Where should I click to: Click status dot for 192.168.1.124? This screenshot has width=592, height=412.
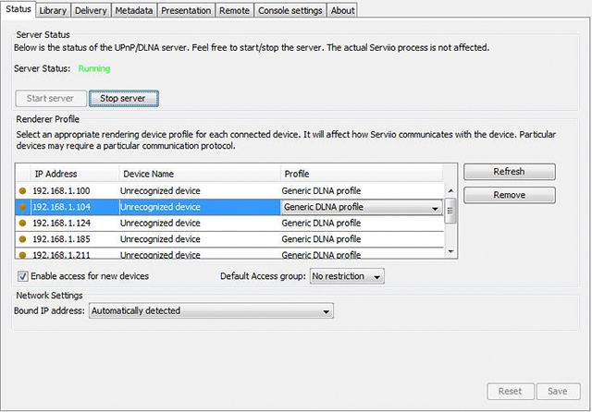click(23, 223)
